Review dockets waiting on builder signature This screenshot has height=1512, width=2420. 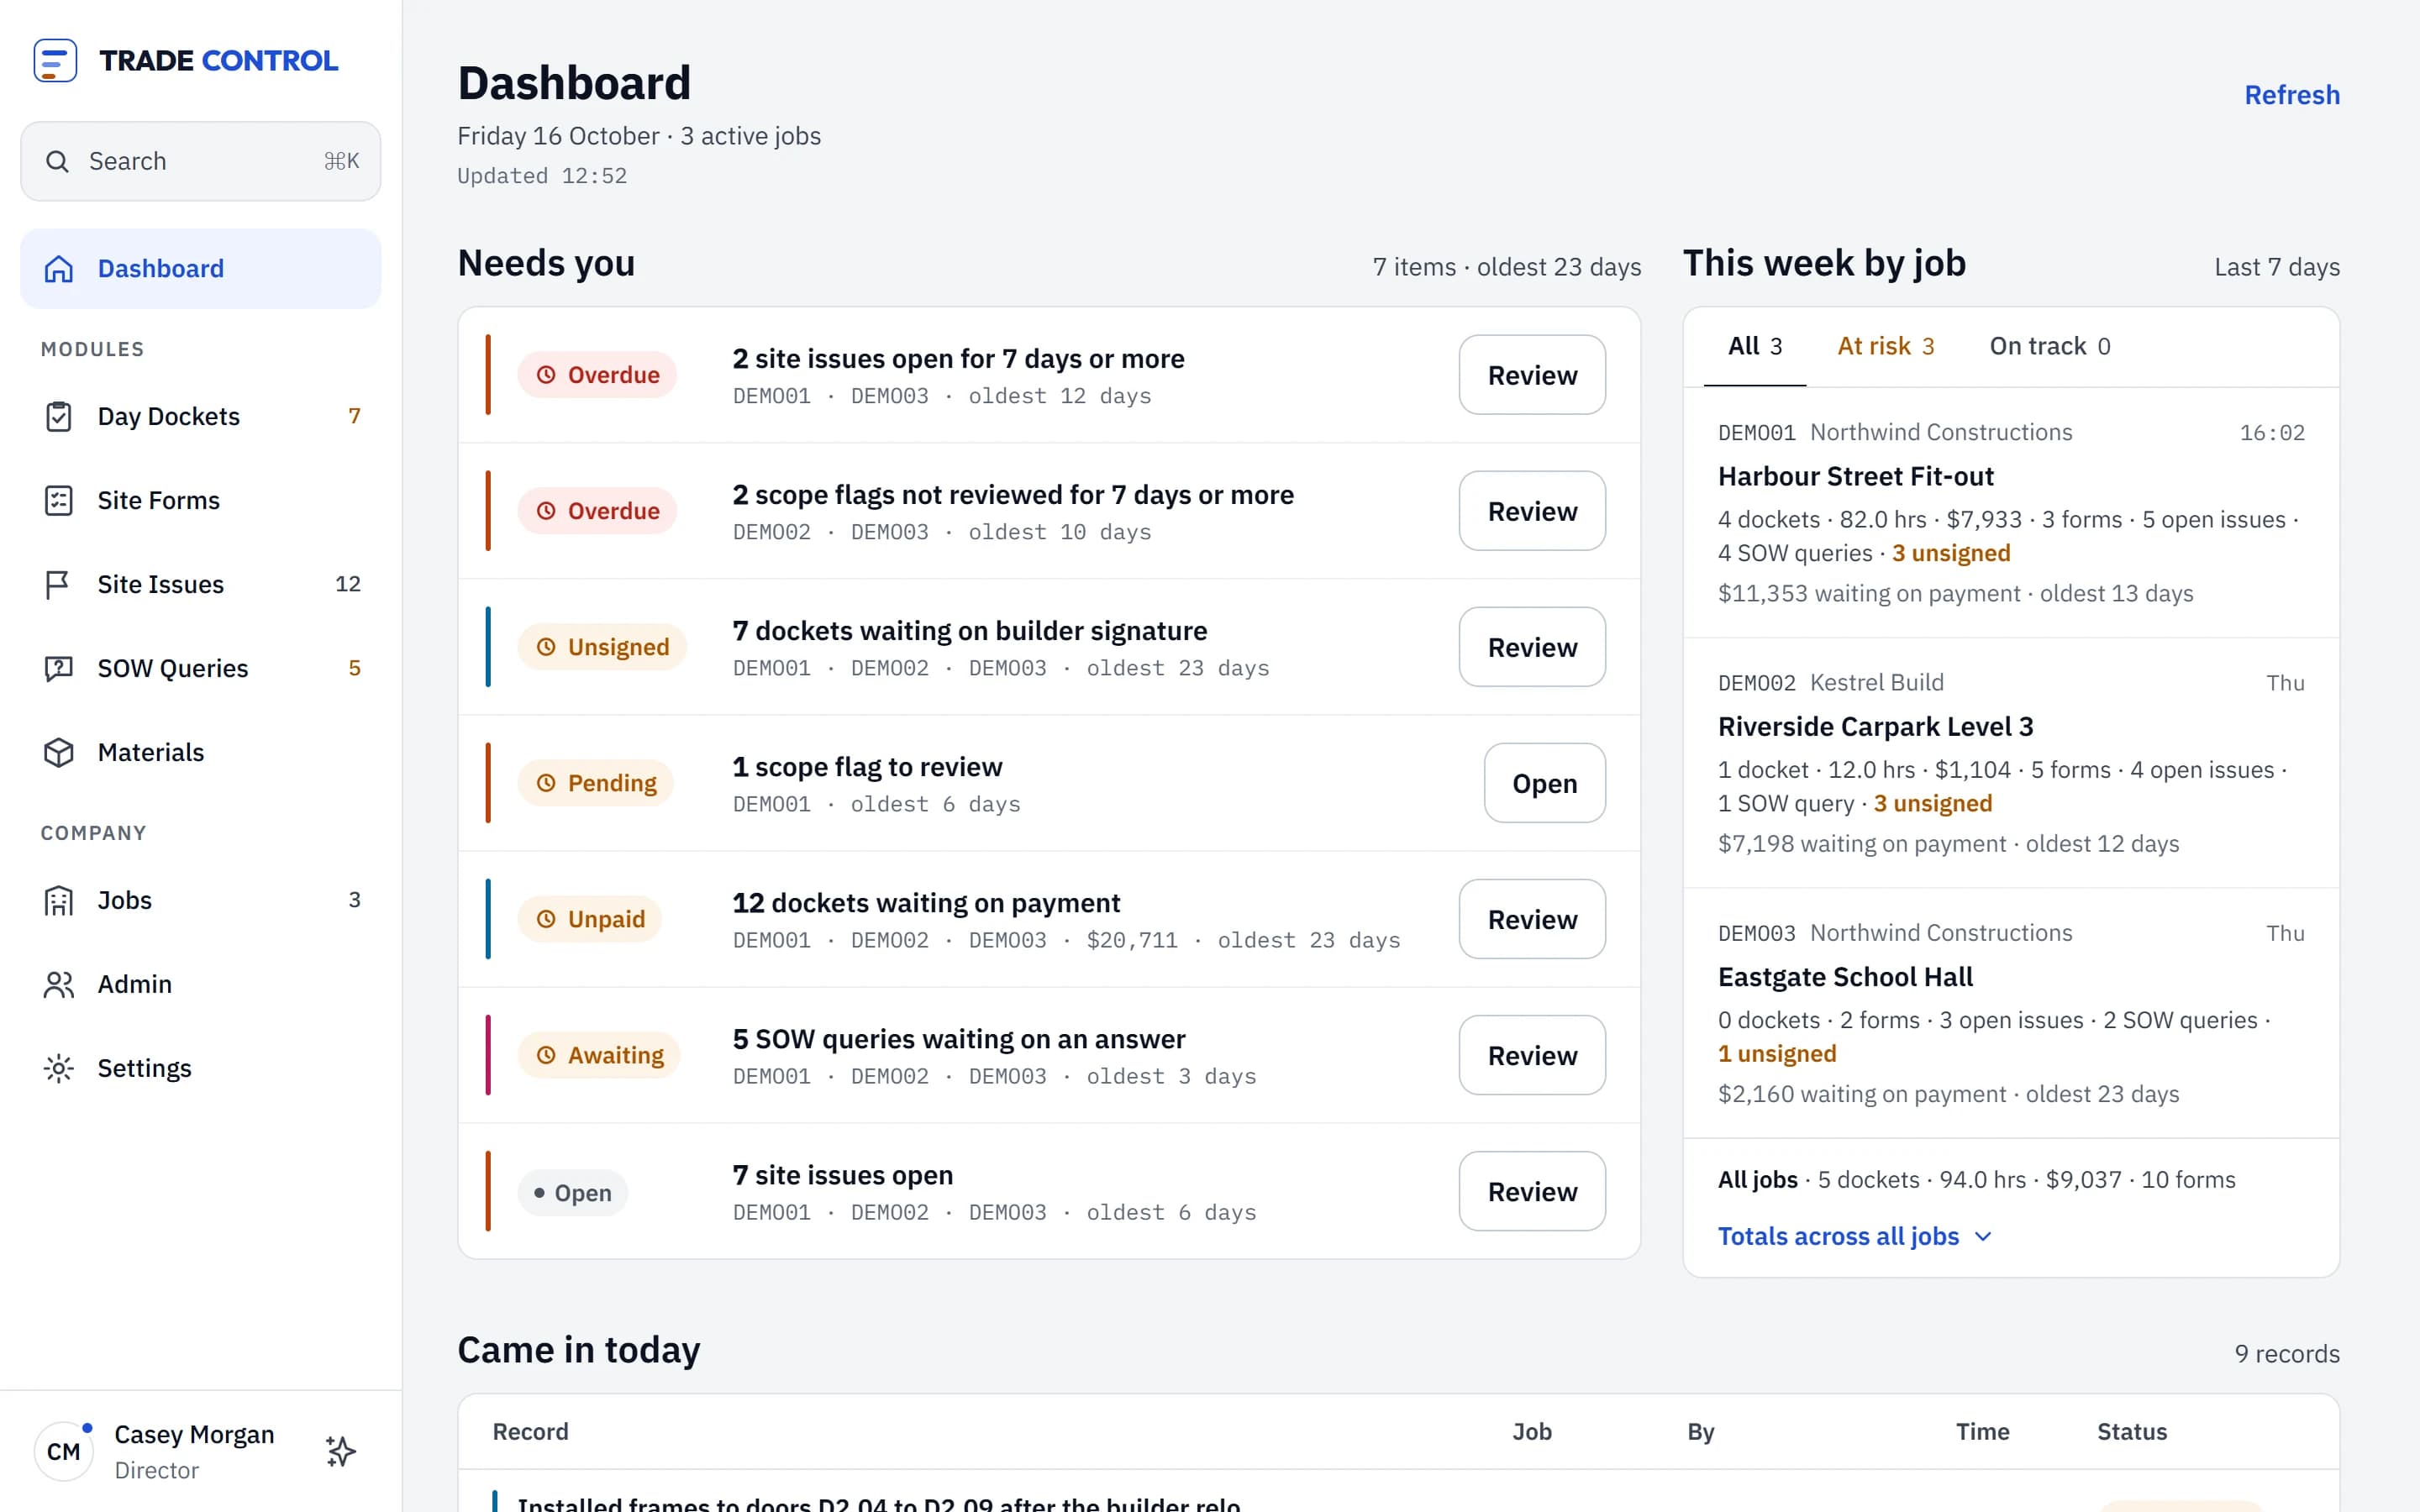[1532, 647]
